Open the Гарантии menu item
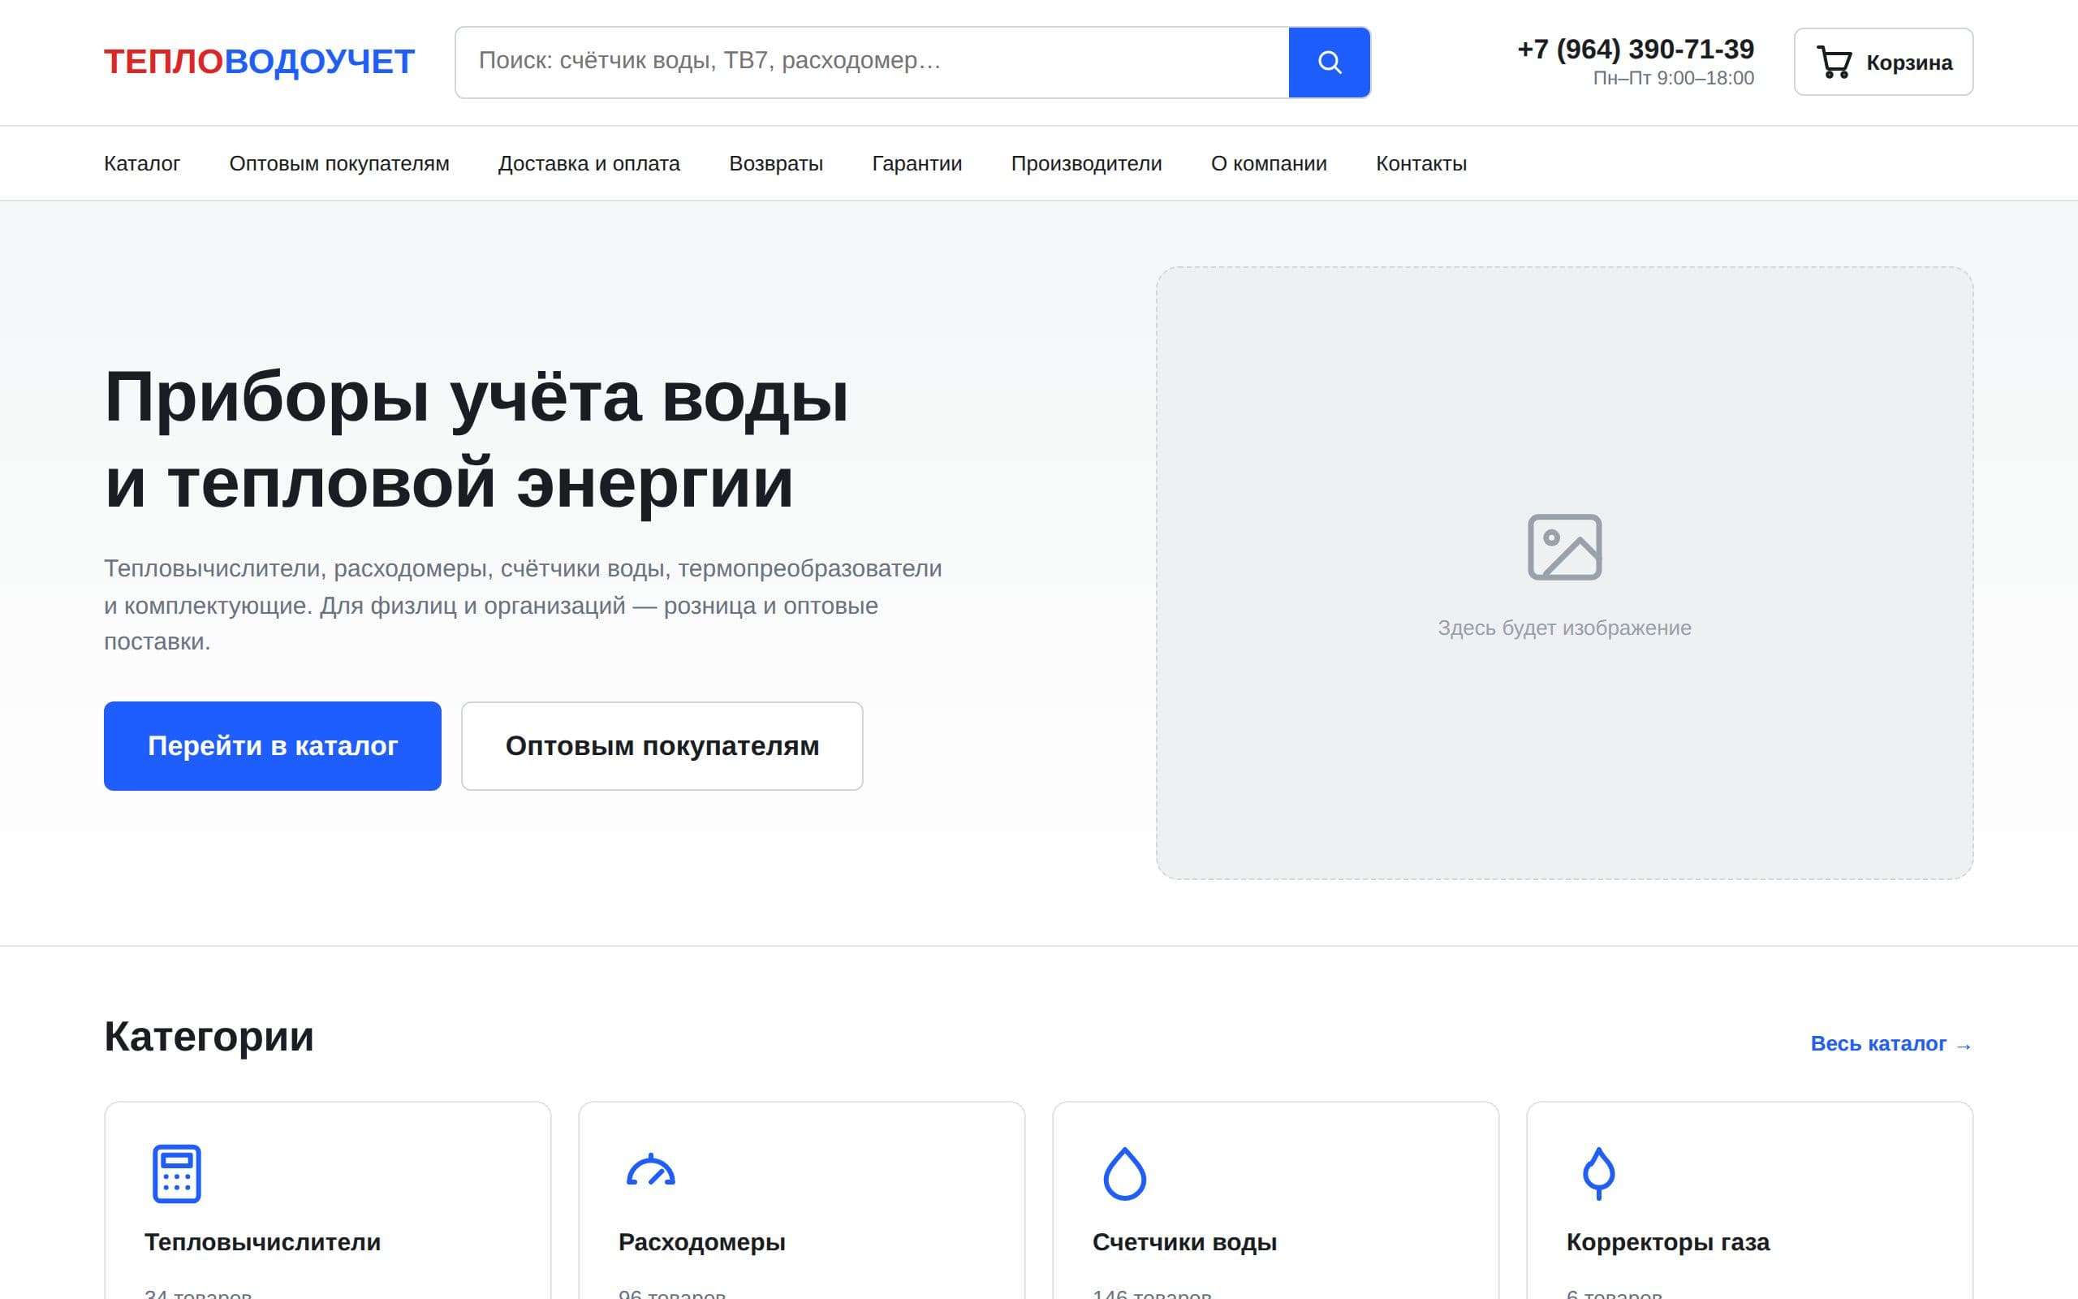This screenshot has height=1299, width=2078. [x=917, y=163]
